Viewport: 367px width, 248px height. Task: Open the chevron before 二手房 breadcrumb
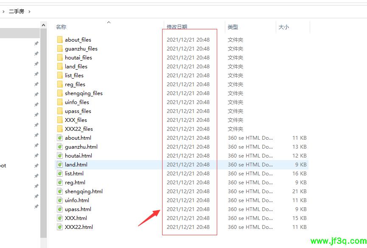(x=3, y=11)
